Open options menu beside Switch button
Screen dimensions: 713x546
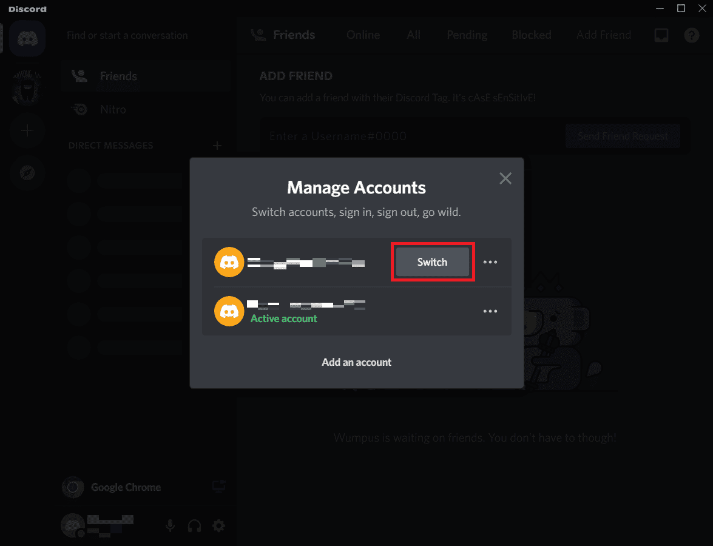[490, 262]
